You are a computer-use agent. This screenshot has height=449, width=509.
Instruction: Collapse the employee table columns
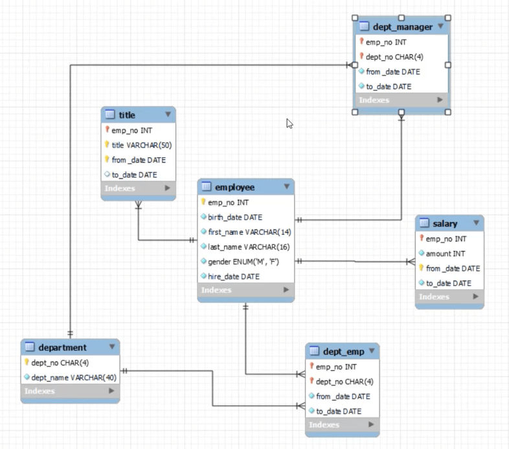pyautogui.click(x=287, y=186)
